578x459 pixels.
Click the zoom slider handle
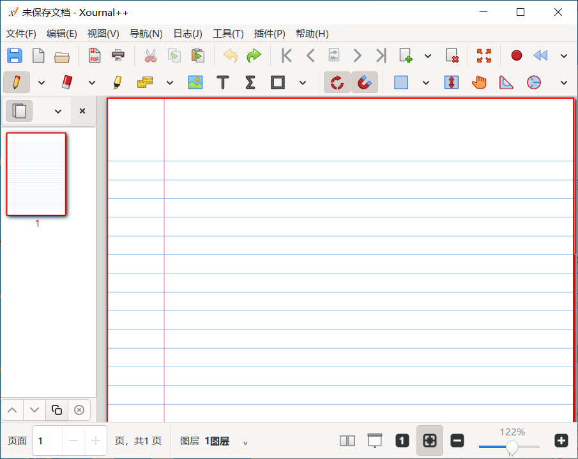512,448
